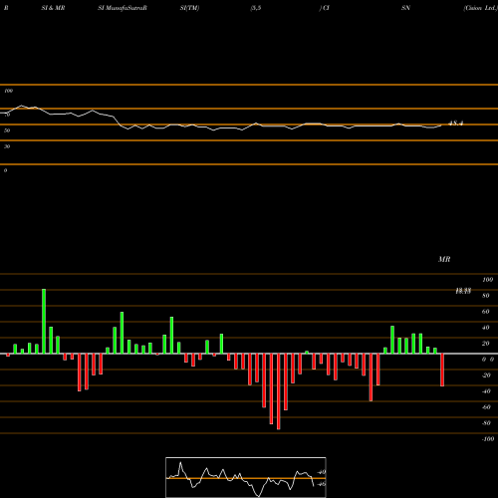Click the "18.93" MR value label
The height and width of the screenshot is (498, 498).
[463, 291]
